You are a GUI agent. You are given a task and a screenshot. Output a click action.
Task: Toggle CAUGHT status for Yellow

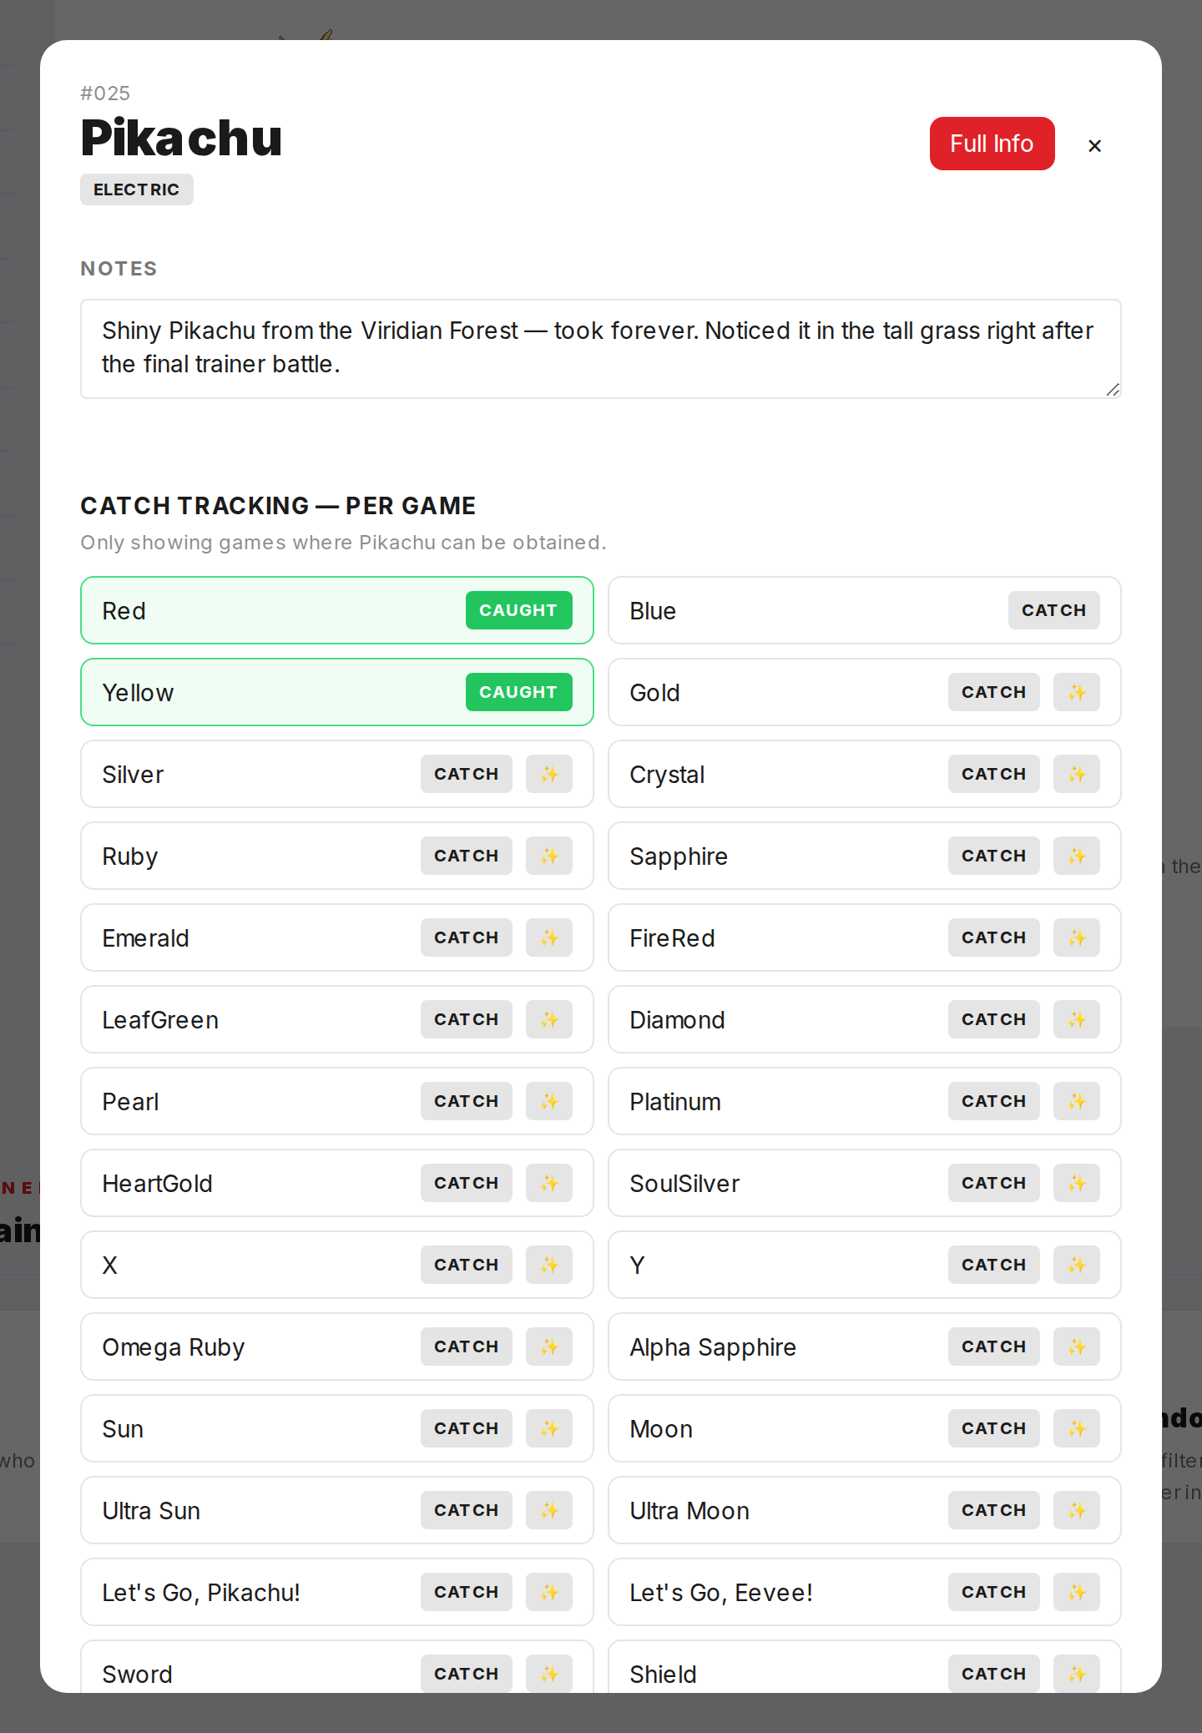coord(518,692)
